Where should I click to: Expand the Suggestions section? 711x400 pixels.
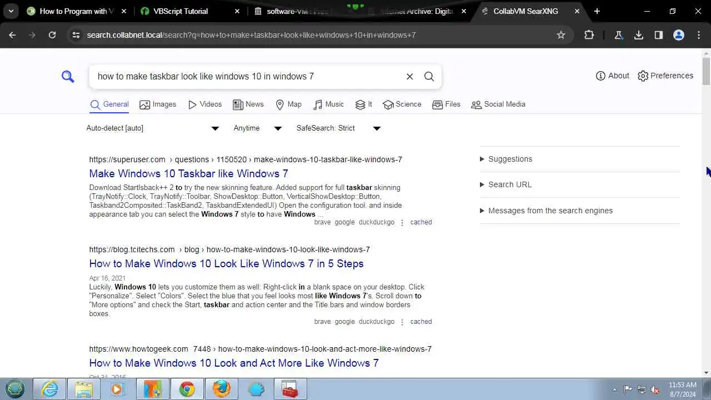pos(506,159)
